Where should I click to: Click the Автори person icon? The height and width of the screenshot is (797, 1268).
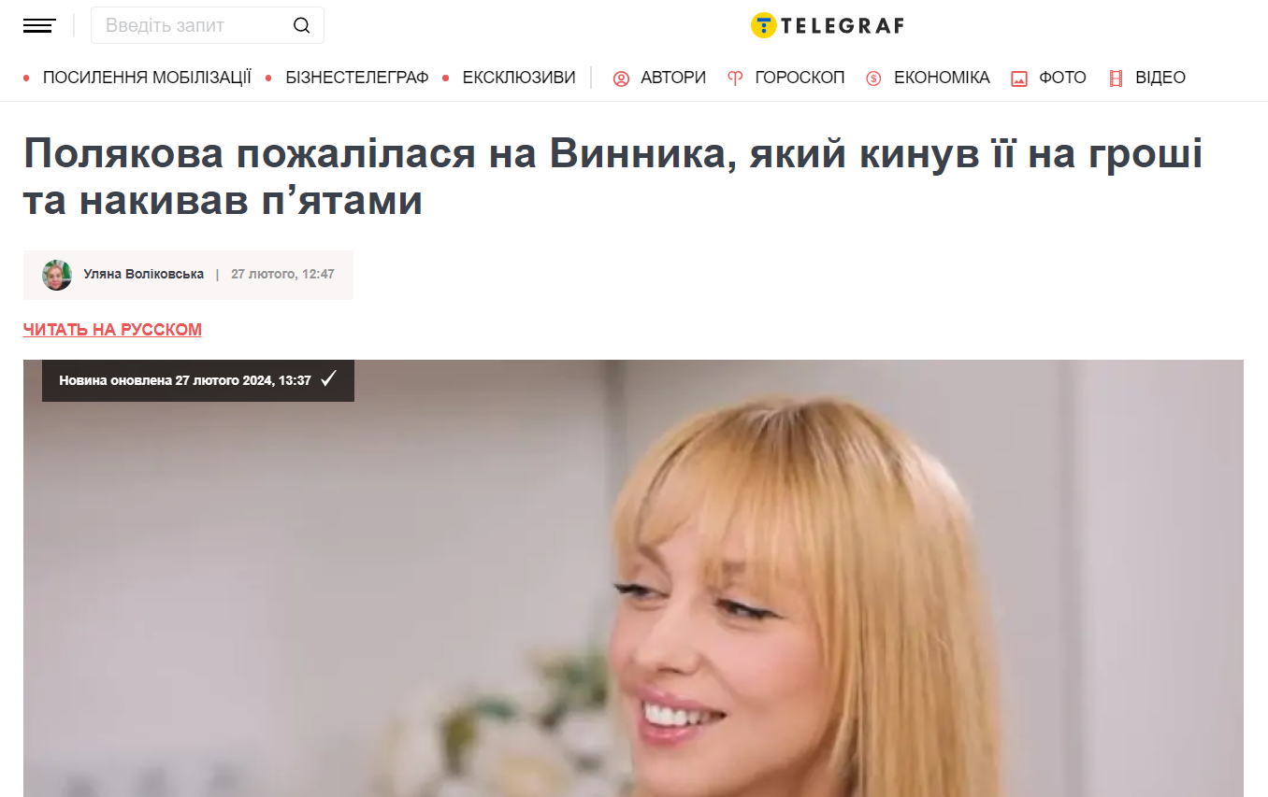(x=621, y=78)
